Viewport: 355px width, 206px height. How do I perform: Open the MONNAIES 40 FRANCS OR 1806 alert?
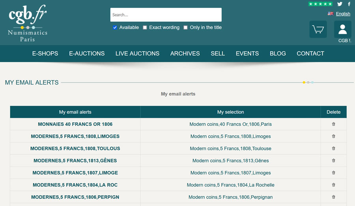coord(75,124)
